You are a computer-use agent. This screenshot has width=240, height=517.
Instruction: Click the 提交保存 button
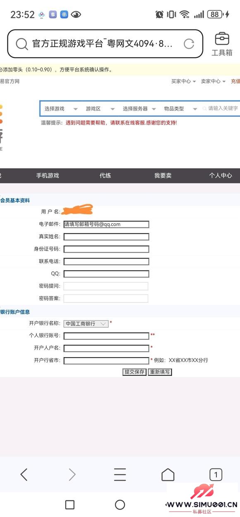[x=134, y=372]
